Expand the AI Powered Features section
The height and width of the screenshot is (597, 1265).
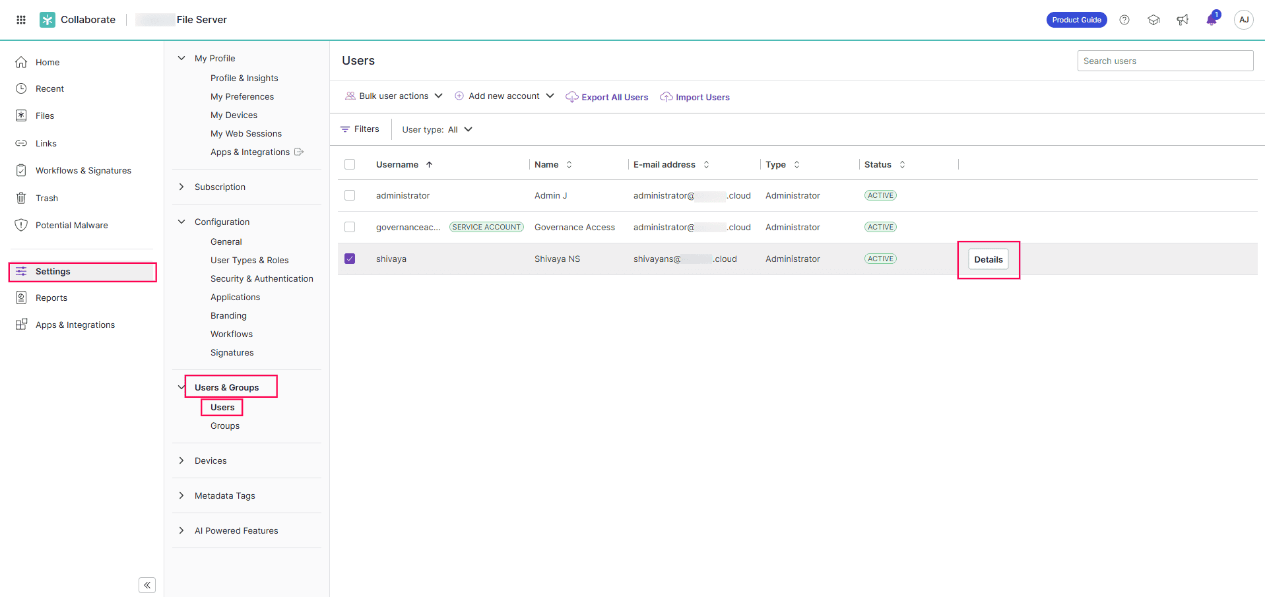tap(181, 530)
